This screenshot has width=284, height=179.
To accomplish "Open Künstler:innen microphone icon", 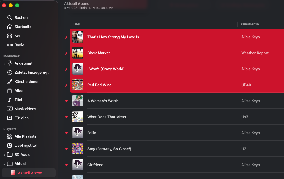I will [x=9, y=82].
